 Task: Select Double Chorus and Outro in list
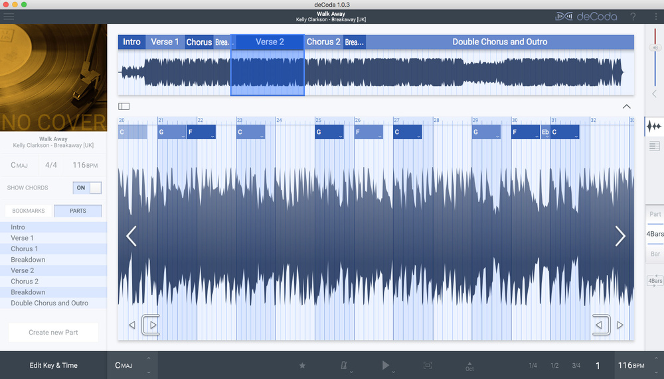pyautogui.click(x=53, y=303)
